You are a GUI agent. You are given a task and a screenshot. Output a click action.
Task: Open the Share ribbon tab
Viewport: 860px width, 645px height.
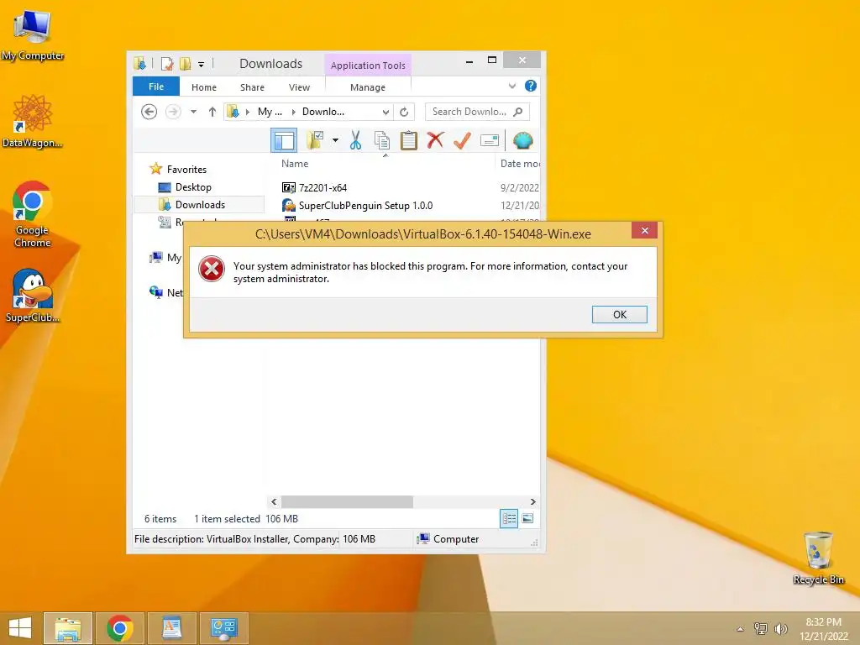pyautogui.click(x=252, y=87)
